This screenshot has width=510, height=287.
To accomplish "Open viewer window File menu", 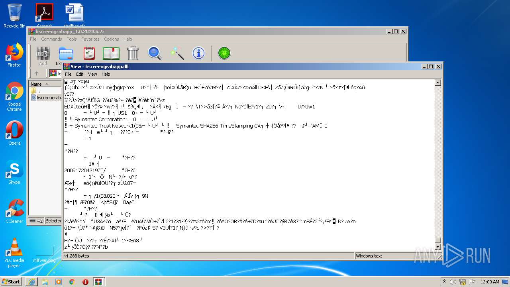I will pyautogui.click(x=68, y=74).
